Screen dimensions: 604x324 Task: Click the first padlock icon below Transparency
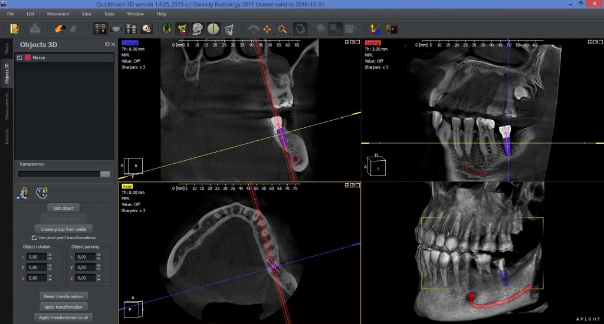click(23, 191)
